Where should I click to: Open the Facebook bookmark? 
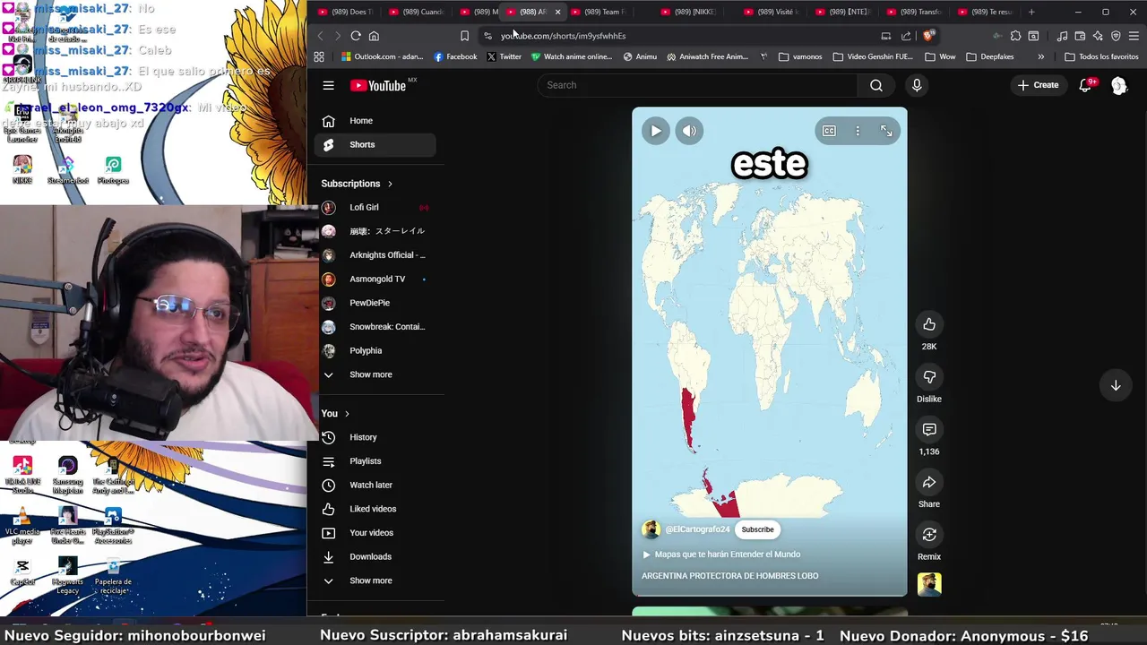pyautogui.click(x=455, y=56)
